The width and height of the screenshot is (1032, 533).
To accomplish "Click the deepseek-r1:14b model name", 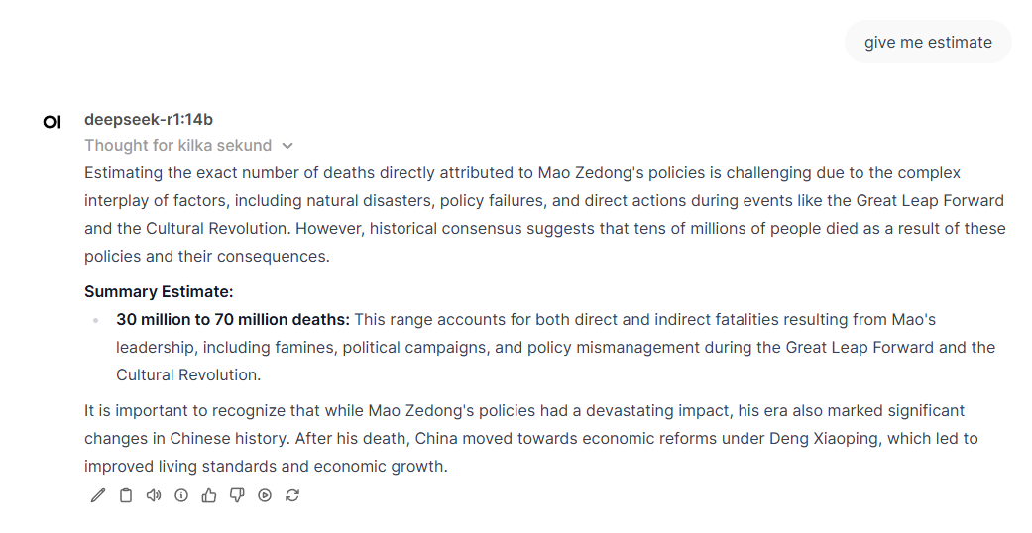I will [148, 120].
